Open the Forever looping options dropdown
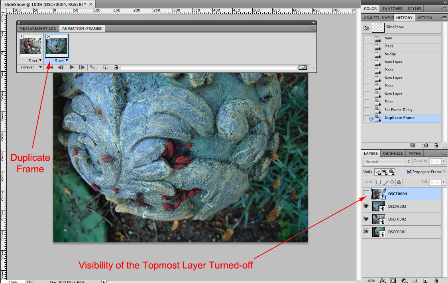This screenshot has height=283, width=448. 31,67
